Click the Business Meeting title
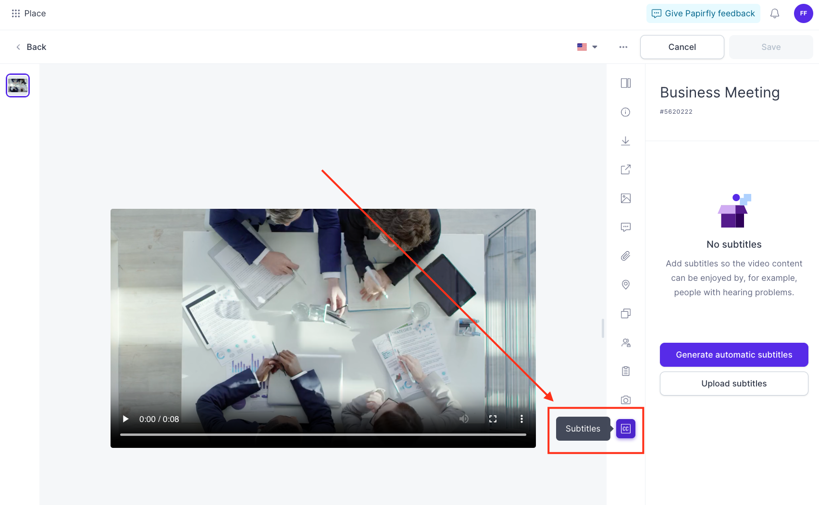The image size is (819, 505). tap(720, 92)
